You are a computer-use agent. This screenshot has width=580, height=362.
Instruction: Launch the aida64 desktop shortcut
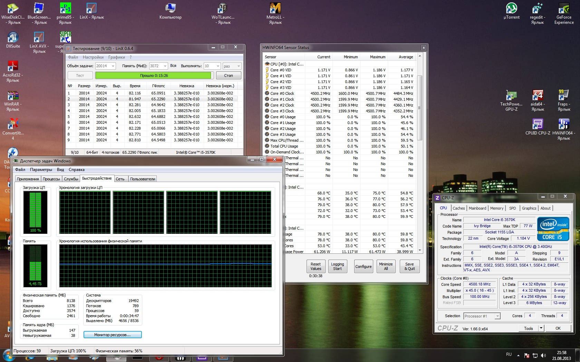(x=538, y=101)
